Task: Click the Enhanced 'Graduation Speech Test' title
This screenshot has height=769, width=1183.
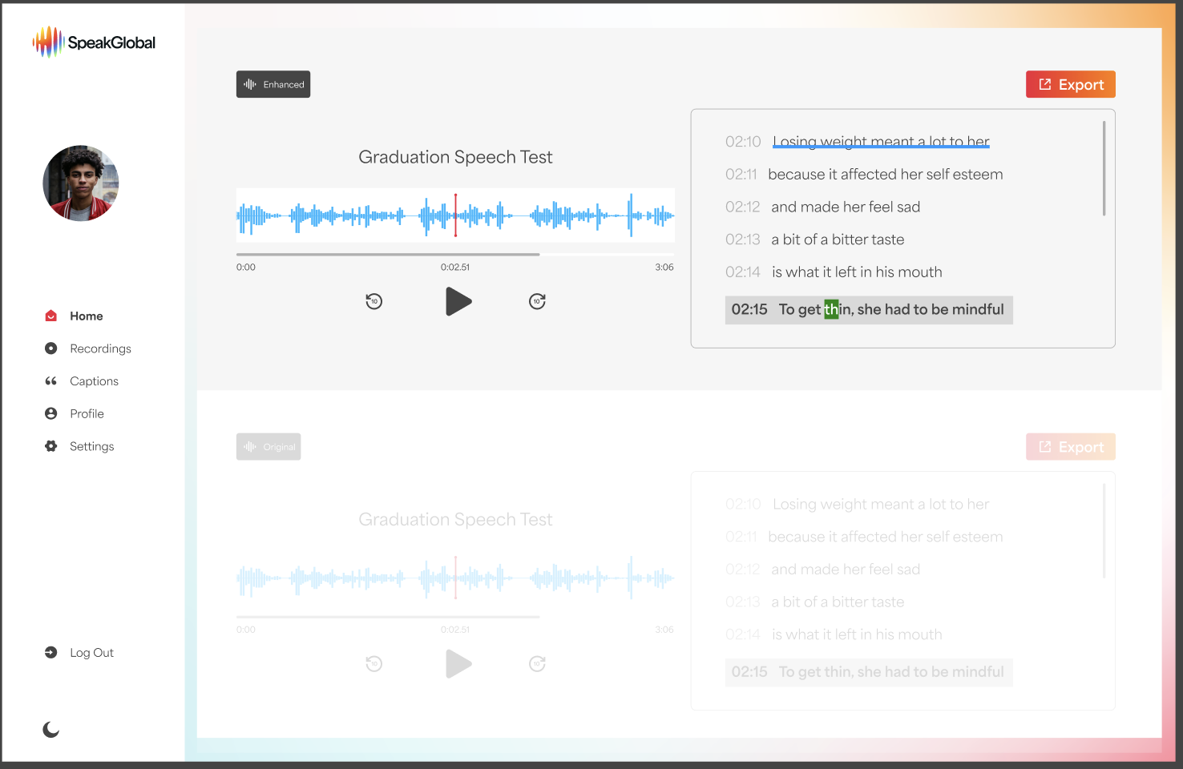Action: [x=455, y=157]
